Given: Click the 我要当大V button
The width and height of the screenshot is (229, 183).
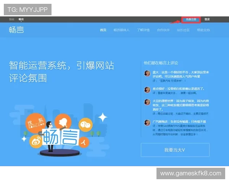Looking at the screenshot, I should coord(175,150).
